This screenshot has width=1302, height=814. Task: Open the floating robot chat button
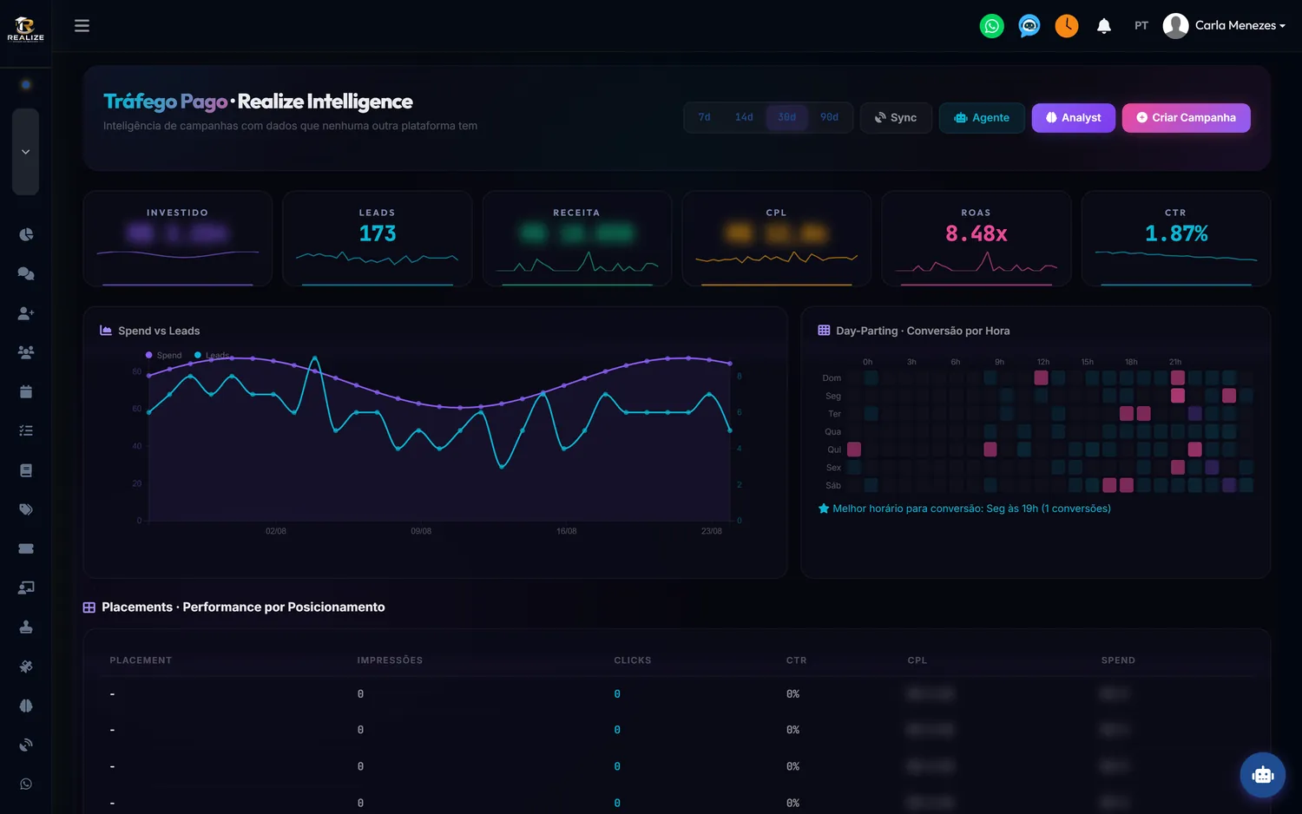pos(1263,775)
